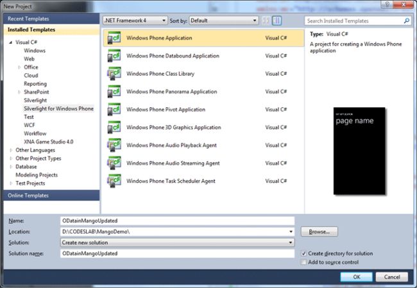Expand the Other Project Types node
The image size is (417, 288).
pyautogui.click(x=11, y=158)
